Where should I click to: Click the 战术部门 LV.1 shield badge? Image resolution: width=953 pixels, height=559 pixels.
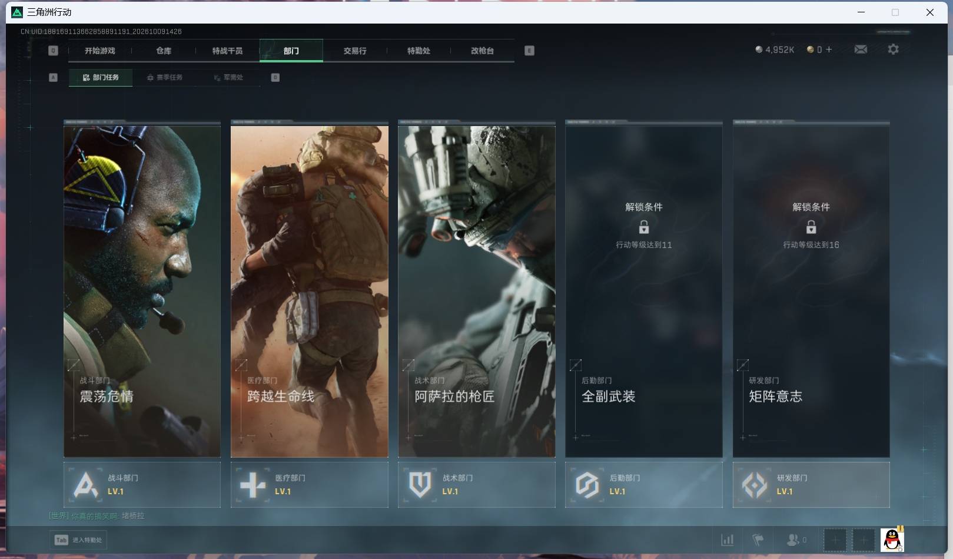(x=477, y=485)
